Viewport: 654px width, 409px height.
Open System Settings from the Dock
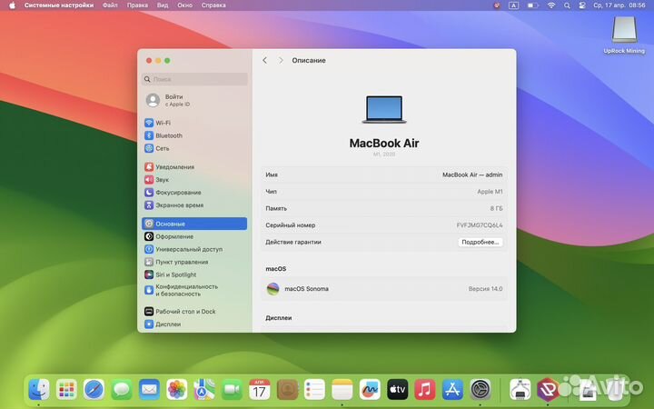[x=481, y=389]
